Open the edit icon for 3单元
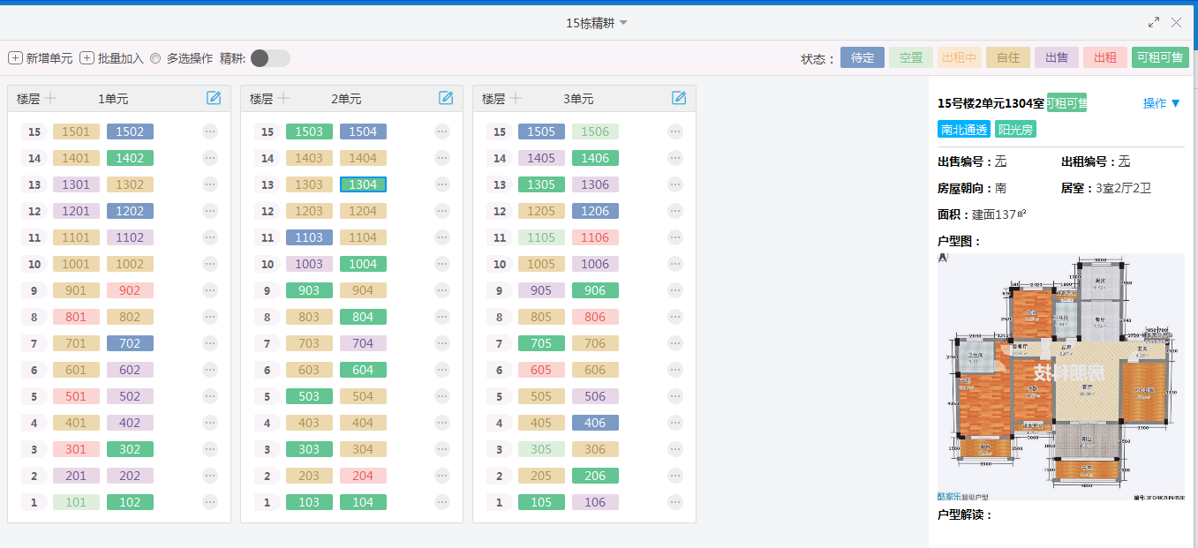This screenshot has height=548, width=1198. pos(679,98)
